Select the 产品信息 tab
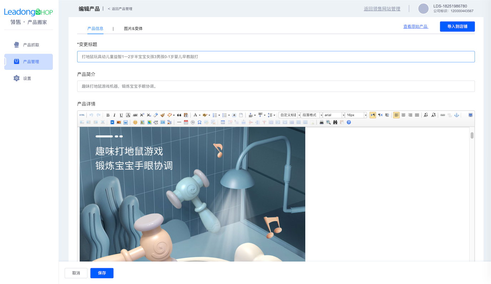491x284 pixels. (x=95, y=28)
